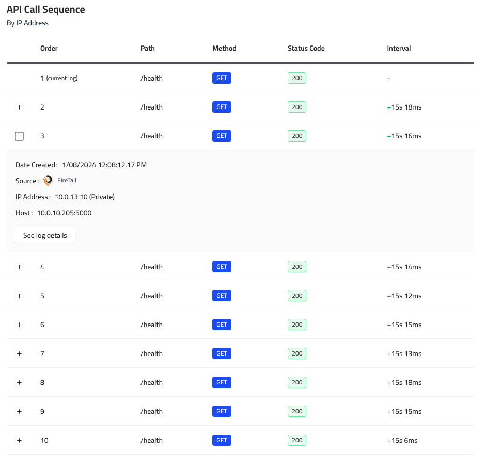Expand row 2 with the plus icon
This screenshot has width=486, height=463.
point(20,107)
